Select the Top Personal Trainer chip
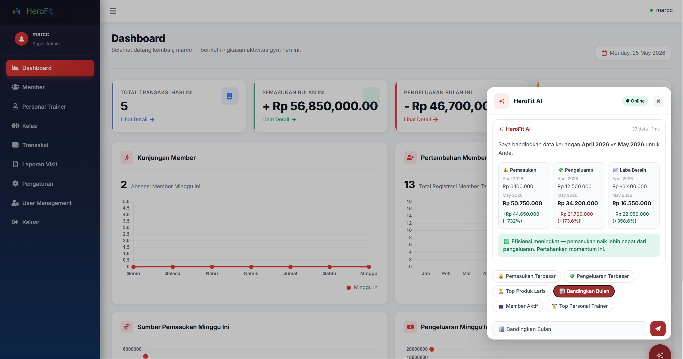Image resolution: width=683 pixels, height=359 pixels. (579, 306)
